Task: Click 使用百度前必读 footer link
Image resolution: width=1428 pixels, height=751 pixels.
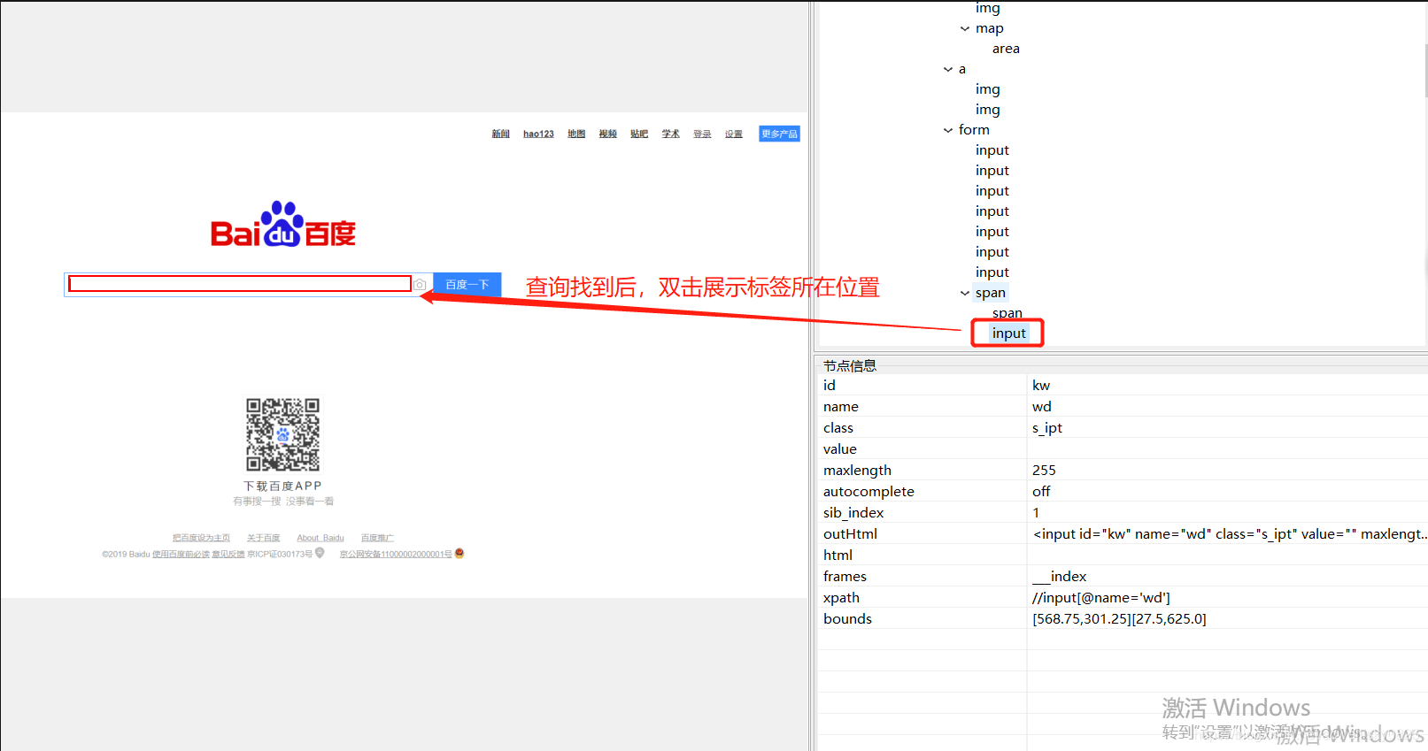Action: point(181,555)
